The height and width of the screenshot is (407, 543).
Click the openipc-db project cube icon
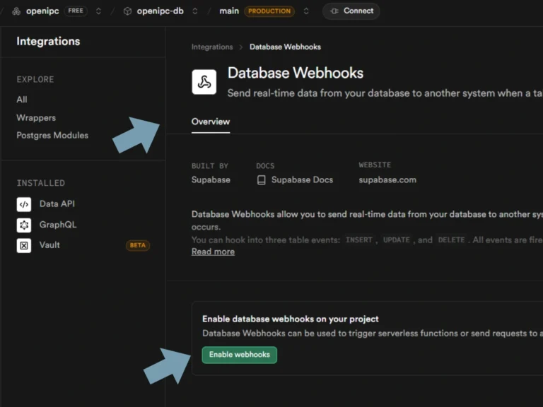coord(127,11)
